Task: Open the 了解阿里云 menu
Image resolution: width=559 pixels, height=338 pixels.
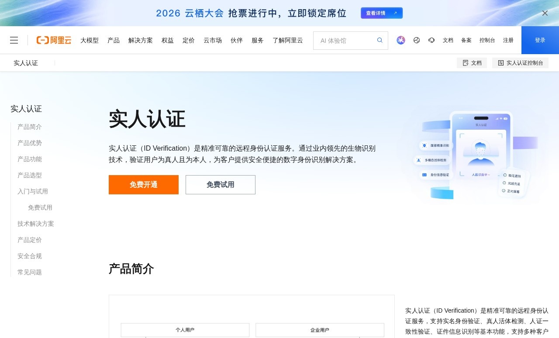Action: 288,40
